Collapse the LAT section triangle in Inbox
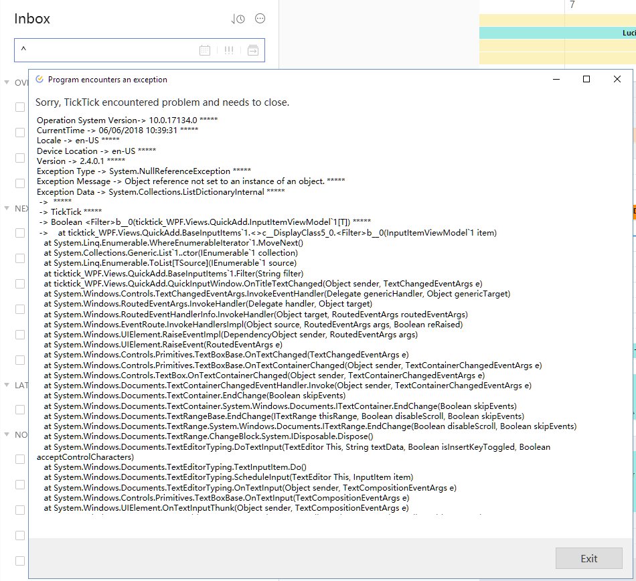Viewport: 636px width, 581px height. 7,385
